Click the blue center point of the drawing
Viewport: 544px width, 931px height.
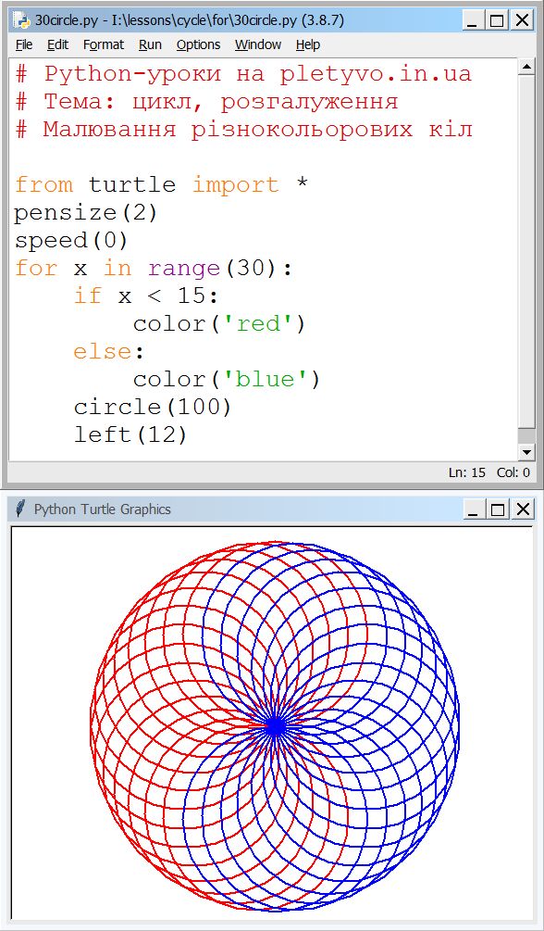tap(276, 725)
